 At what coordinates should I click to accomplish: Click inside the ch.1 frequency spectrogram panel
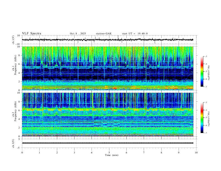[107, 68]
